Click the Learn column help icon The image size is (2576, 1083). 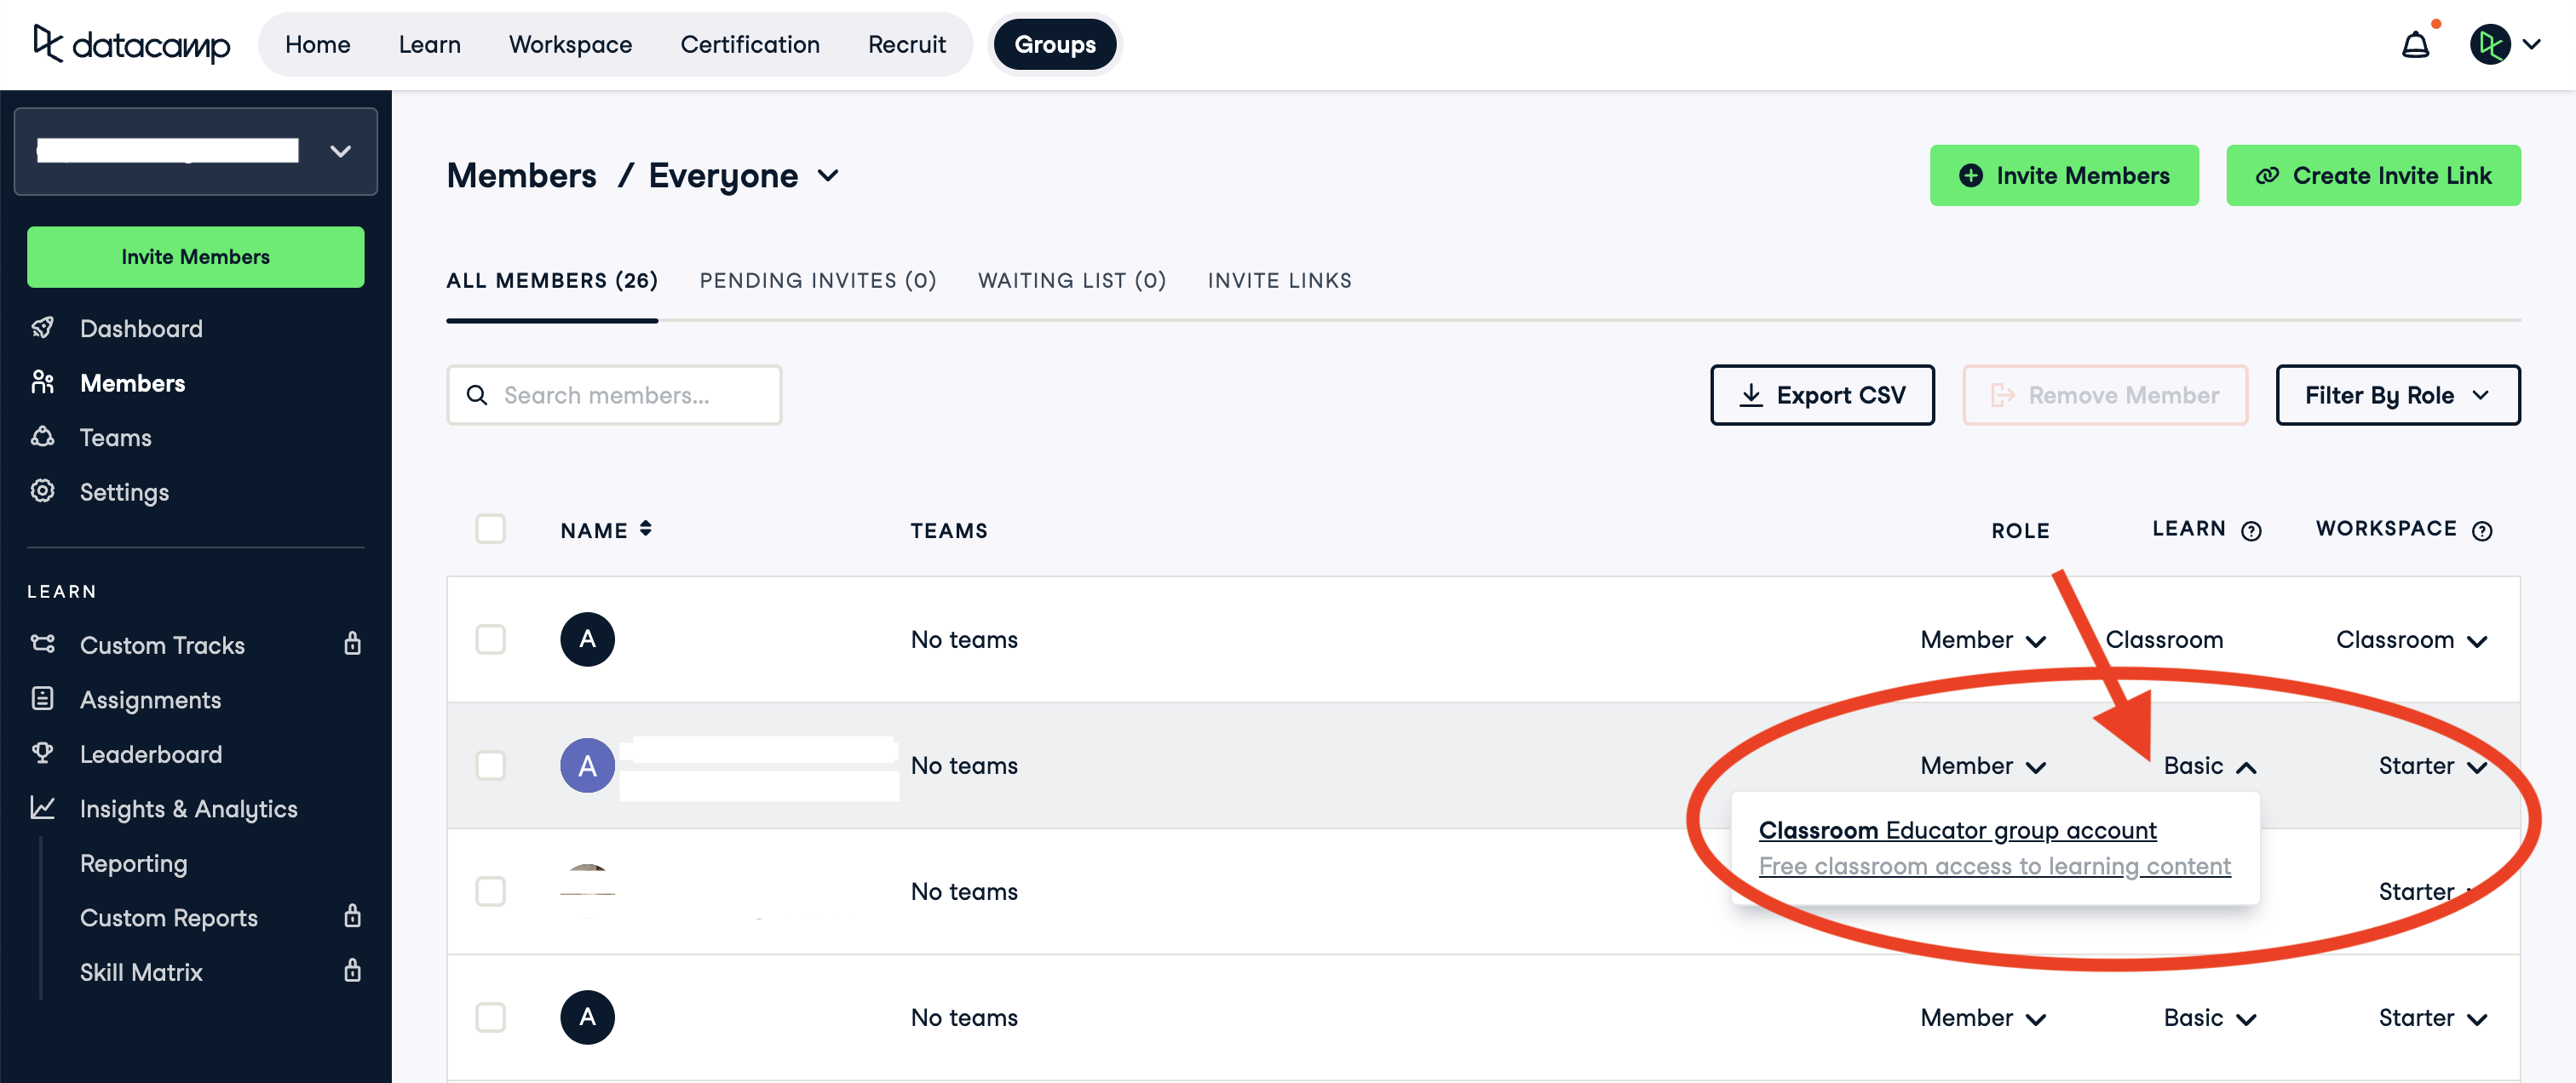click(2251, 530)
